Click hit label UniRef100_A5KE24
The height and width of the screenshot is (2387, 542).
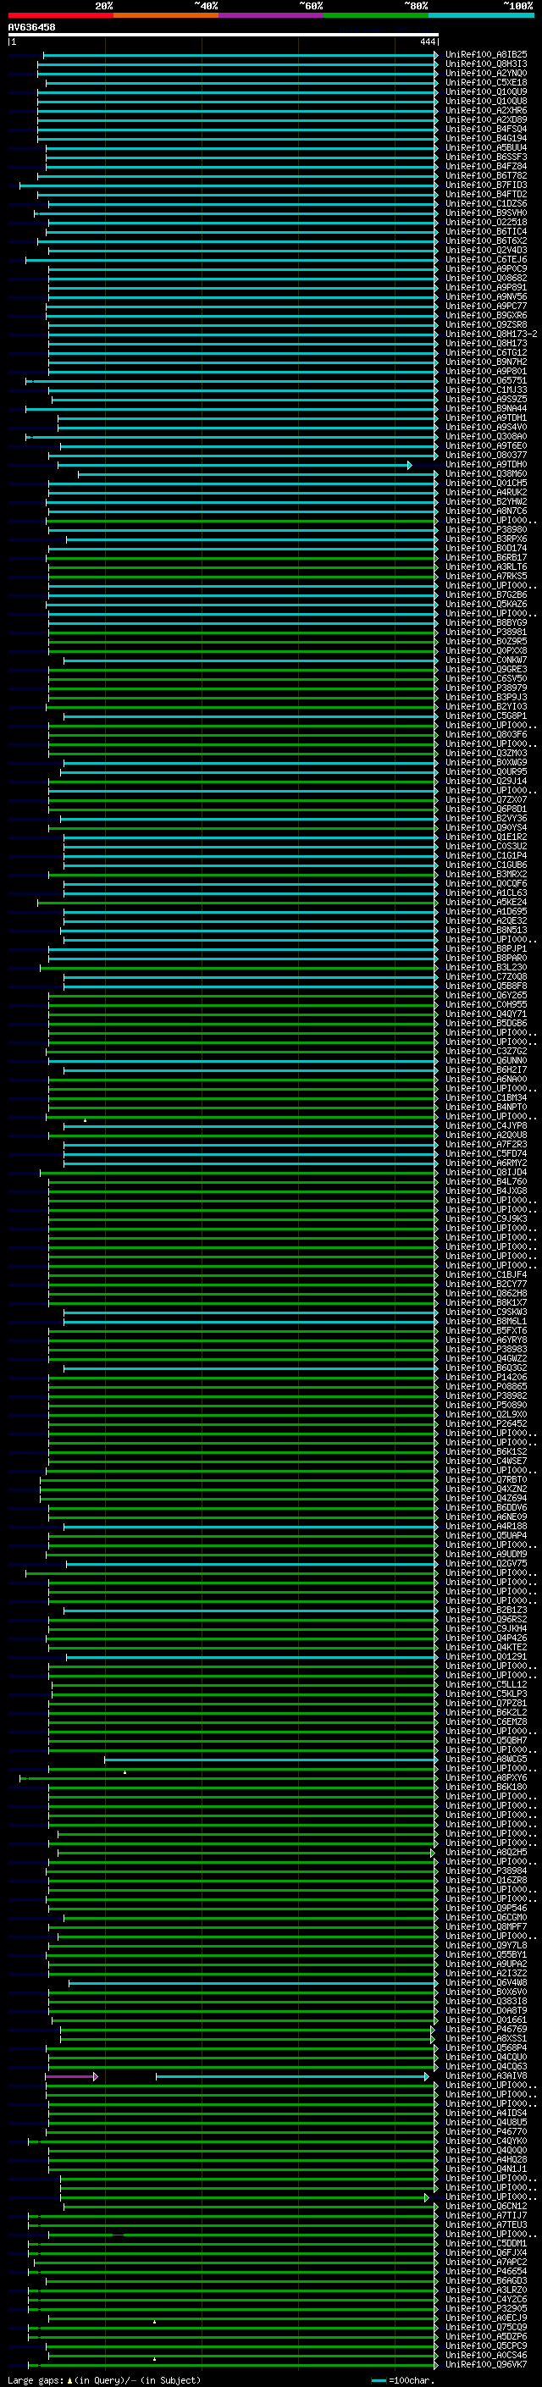click(x=485, y=903)
